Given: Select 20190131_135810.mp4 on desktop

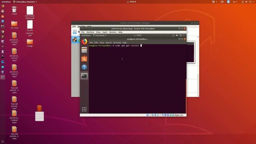Looking at the screenshot, I should coord(14,71).
